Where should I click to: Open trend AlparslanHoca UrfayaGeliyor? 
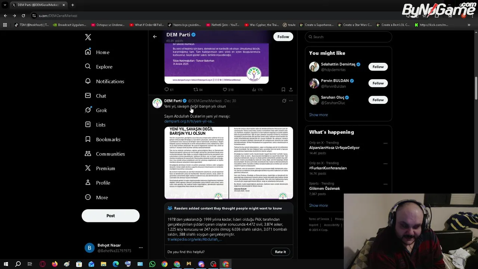pyautogui.click(x=334, y=148)
